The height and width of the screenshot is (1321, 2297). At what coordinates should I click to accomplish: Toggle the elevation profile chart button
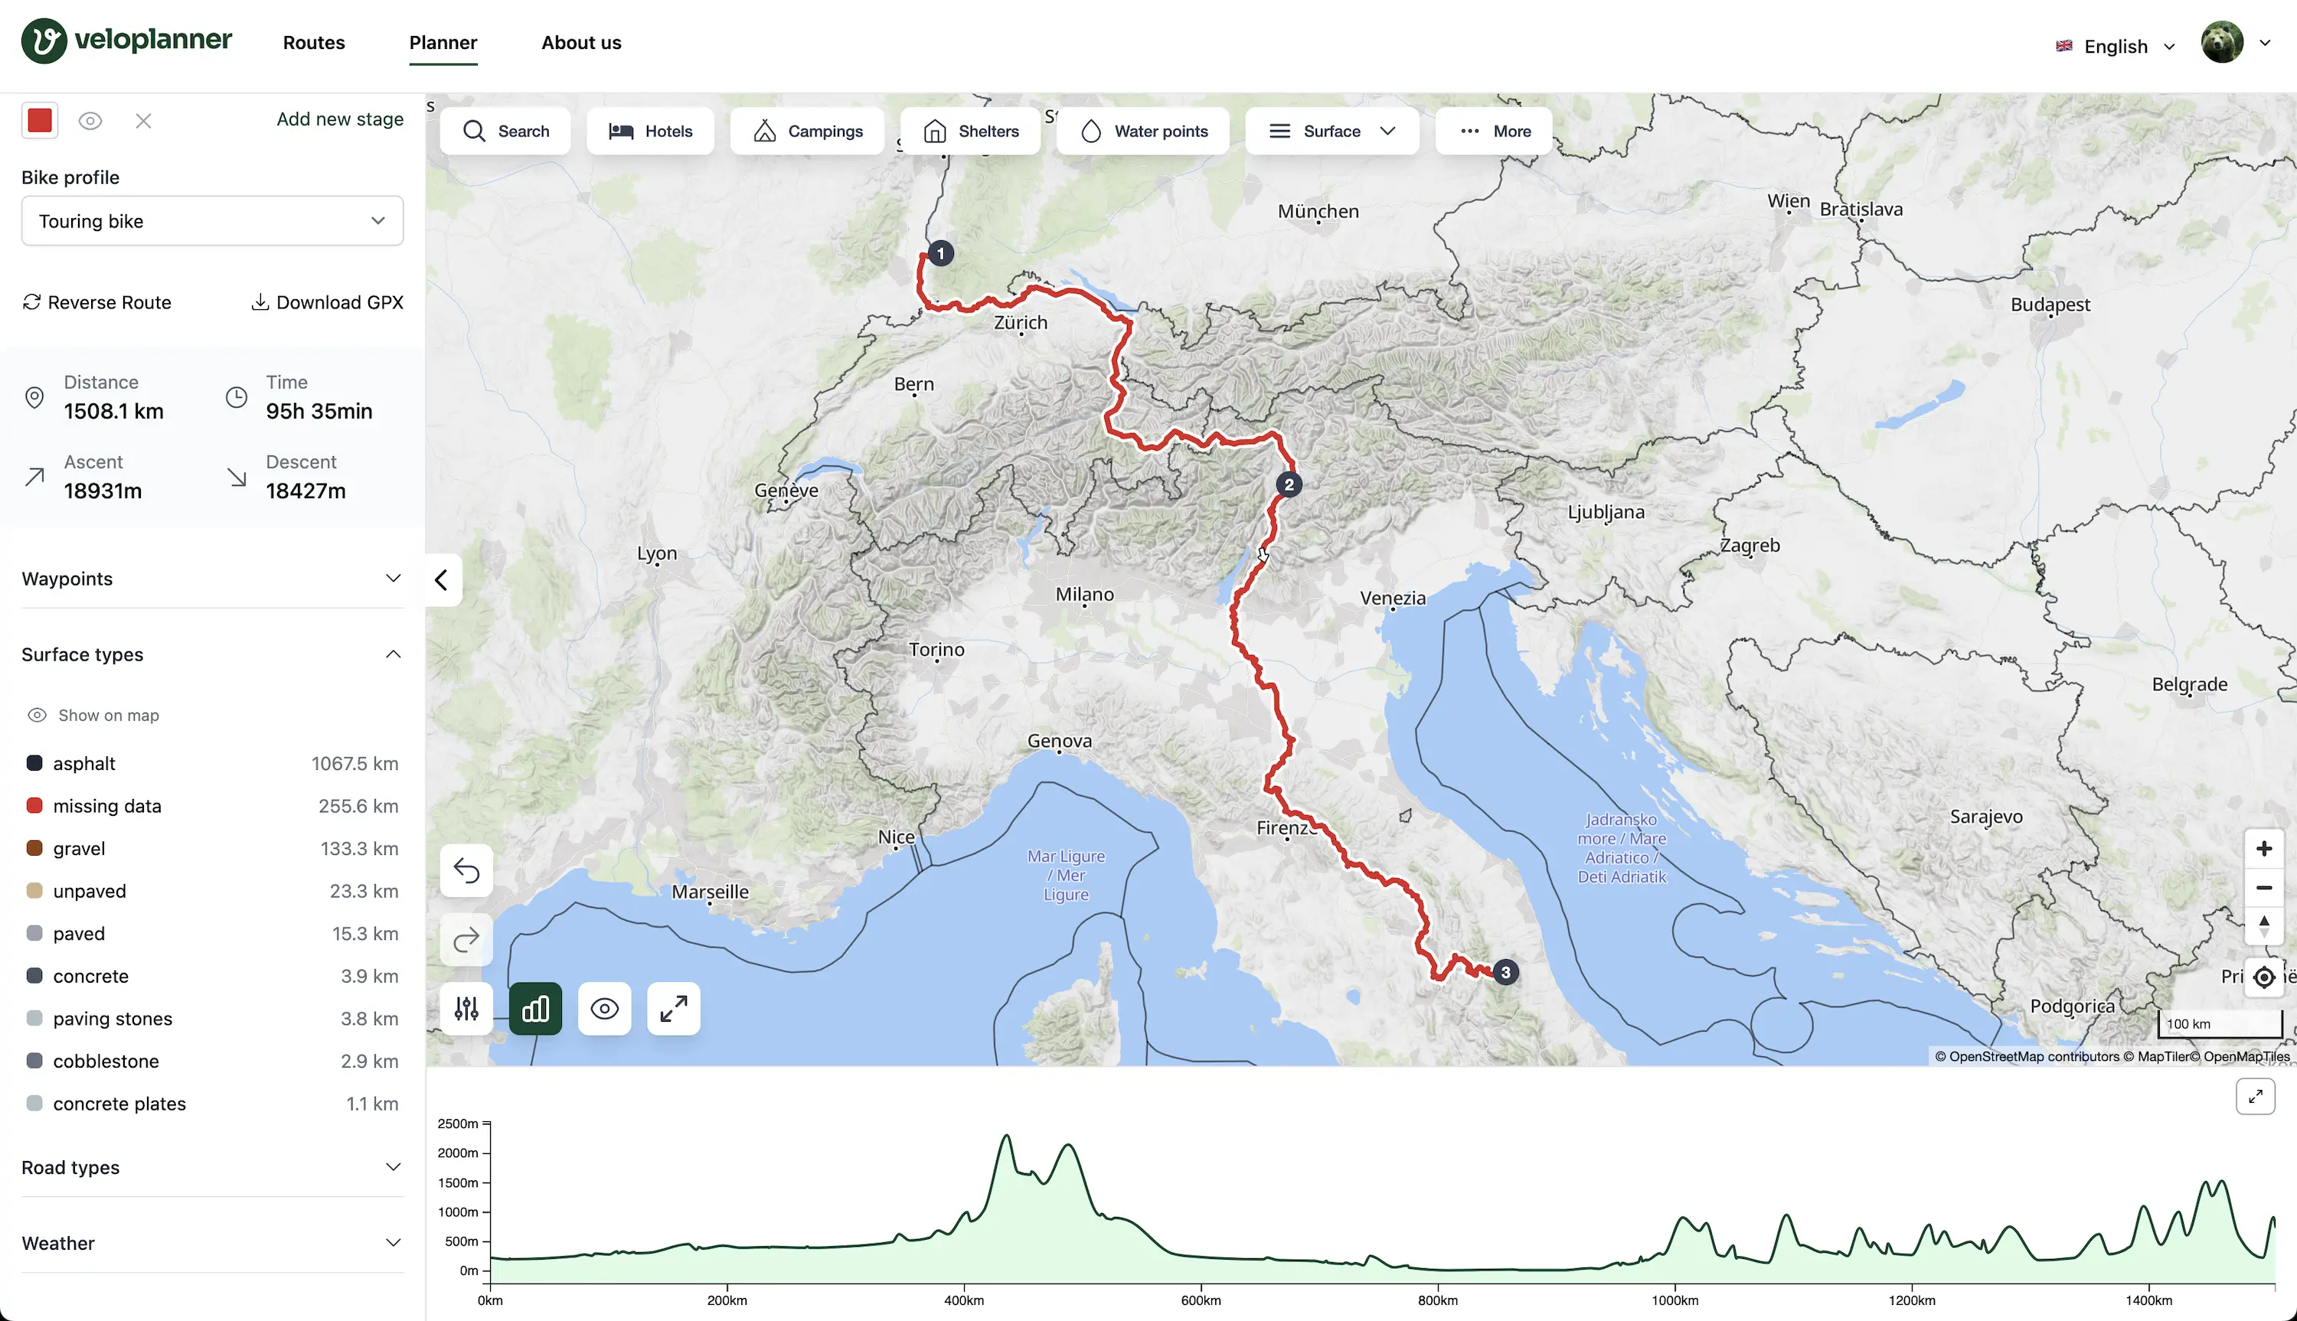[535, 1008]
